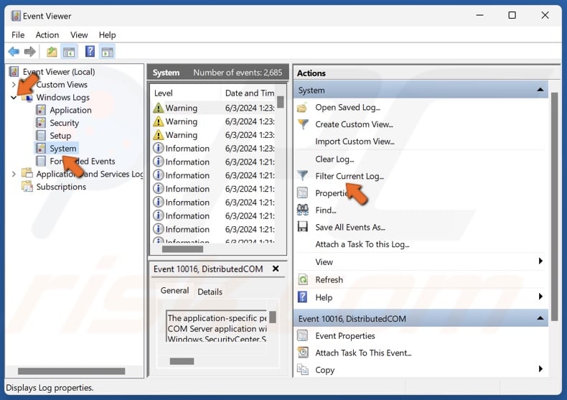Switch to the Details tab
Screen dimensions: 567x400
tap(210, 292)
